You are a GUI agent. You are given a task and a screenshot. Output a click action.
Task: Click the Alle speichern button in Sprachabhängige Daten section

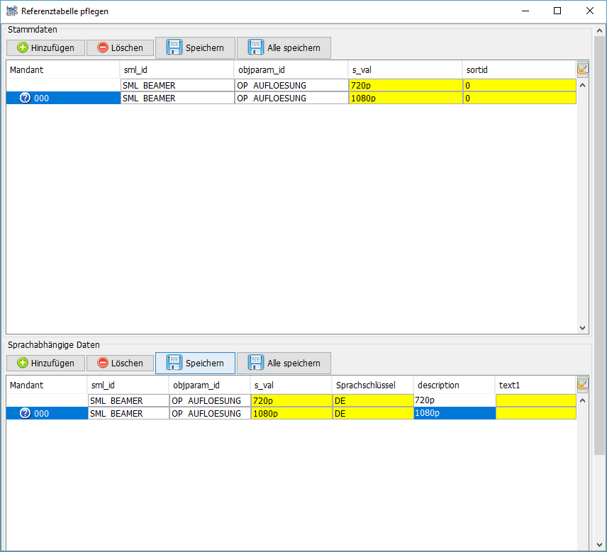(283, 363)
